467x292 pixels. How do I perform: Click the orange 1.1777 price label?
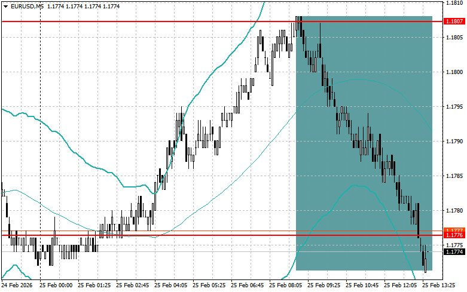coord(454,230)
